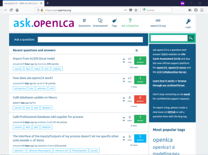Open the RSS feed icon

tap(137, 50)
